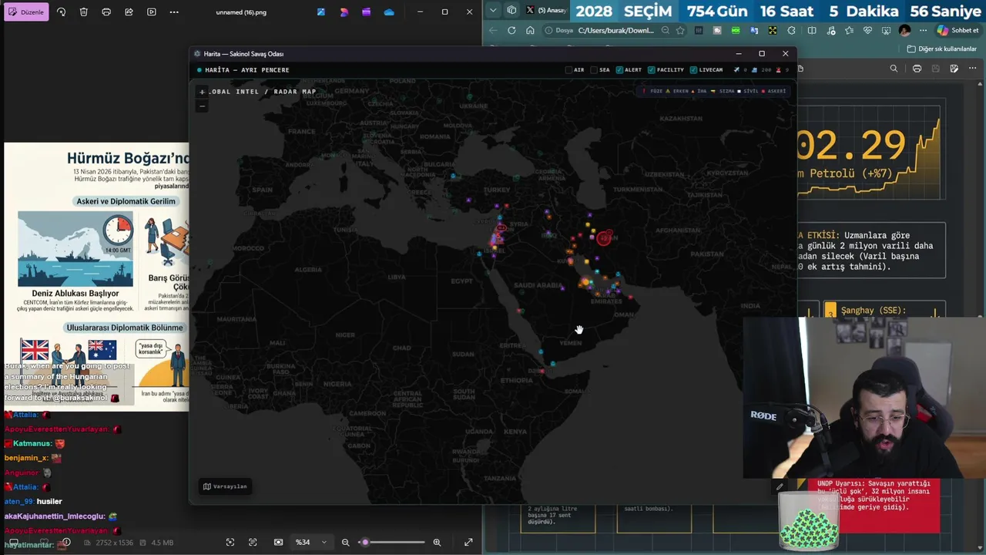The height and width of the screenshot is (555, 986).
Task: Print from the PDF viewer toolbar
Action: point(917,69)
